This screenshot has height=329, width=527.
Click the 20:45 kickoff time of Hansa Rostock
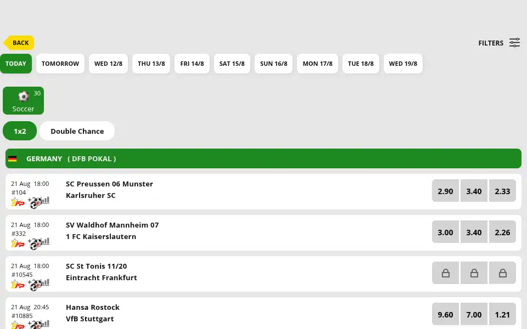click(41, 307)
